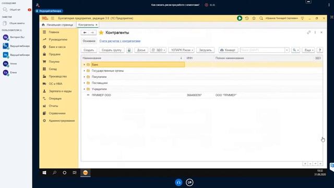334x188 pixels.
Task: Open the help question mark button
Action: [x=320, y=50]
